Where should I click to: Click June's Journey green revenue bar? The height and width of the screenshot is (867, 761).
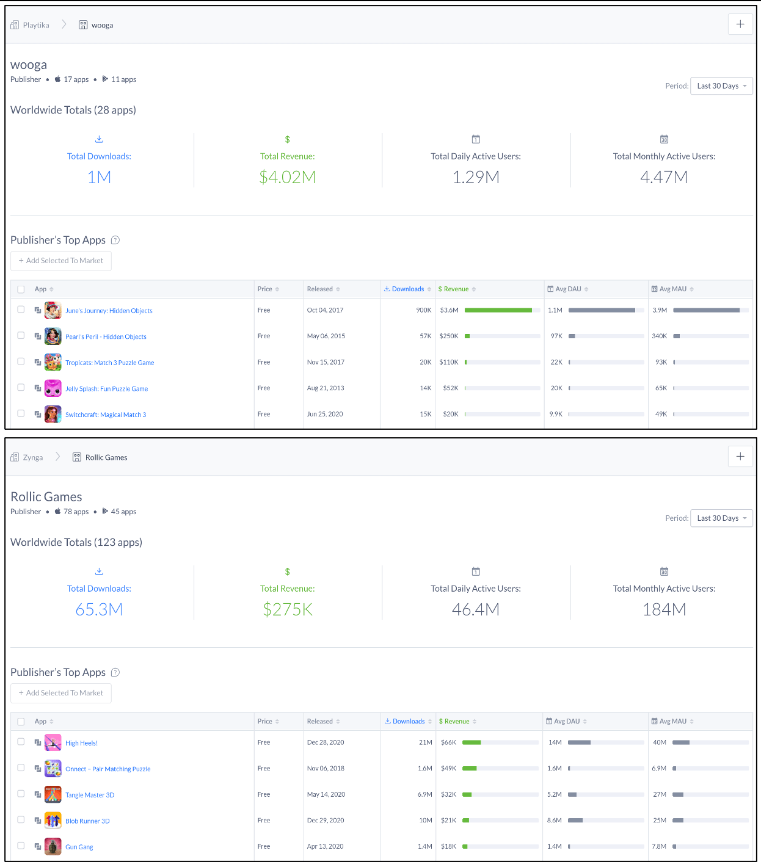pos(498,310)
